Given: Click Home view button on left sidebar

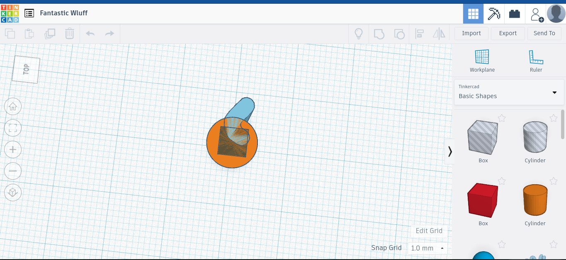Looking at the screenshot, I should tap(13, 106).
